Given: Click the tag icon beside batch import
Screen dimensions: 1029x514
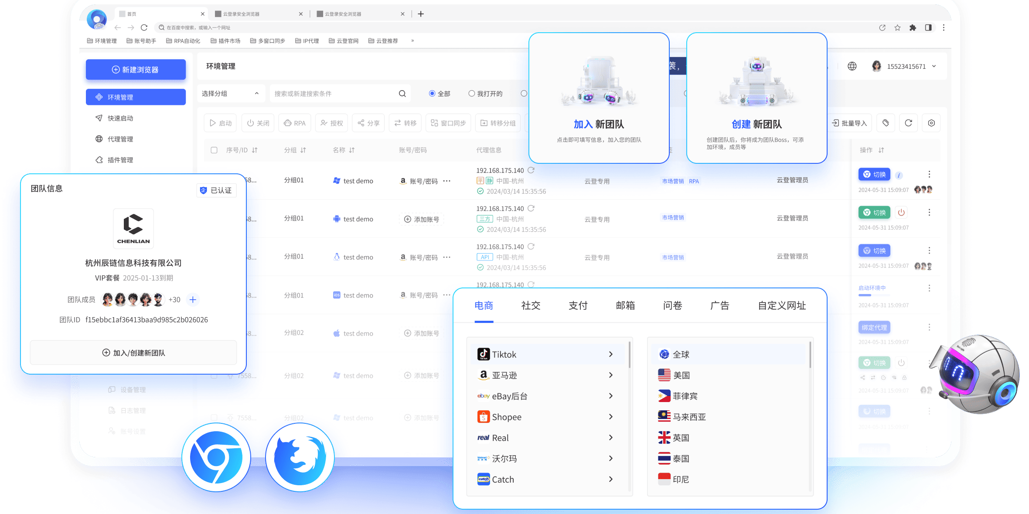Looking at the screenshot, I should tap(886, 123).
